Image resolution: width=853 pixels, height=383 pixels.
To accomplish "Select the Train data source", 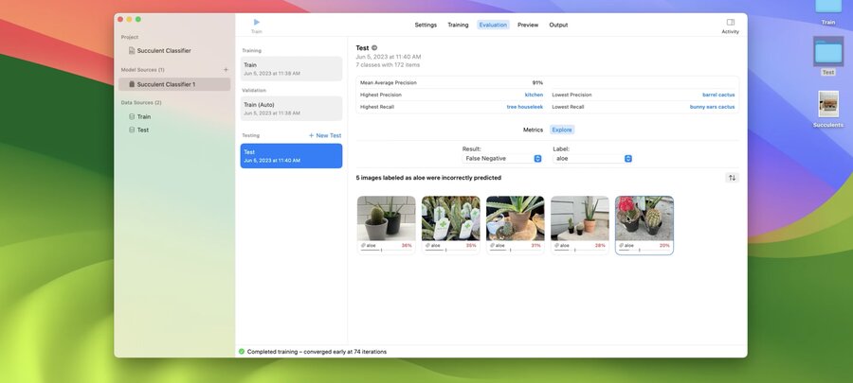I will 174,116.
